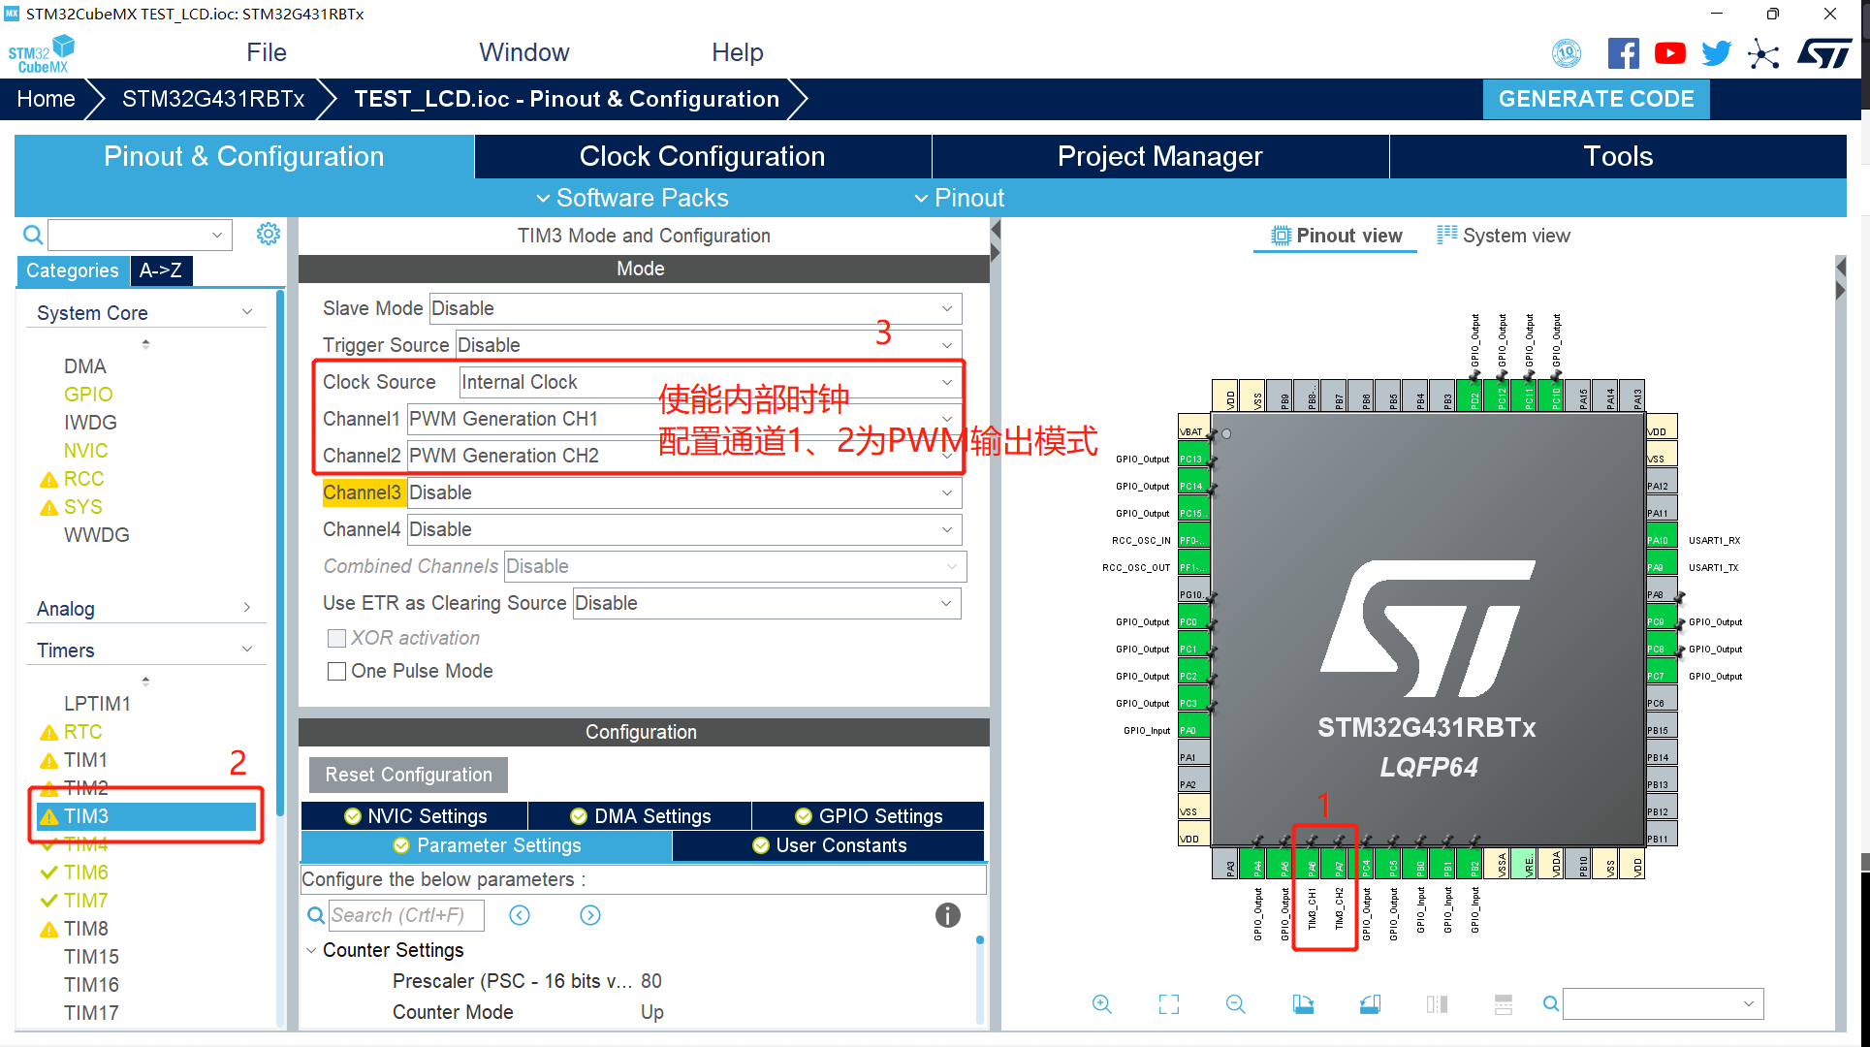Click the Reset Configuration button

point(408,775)
